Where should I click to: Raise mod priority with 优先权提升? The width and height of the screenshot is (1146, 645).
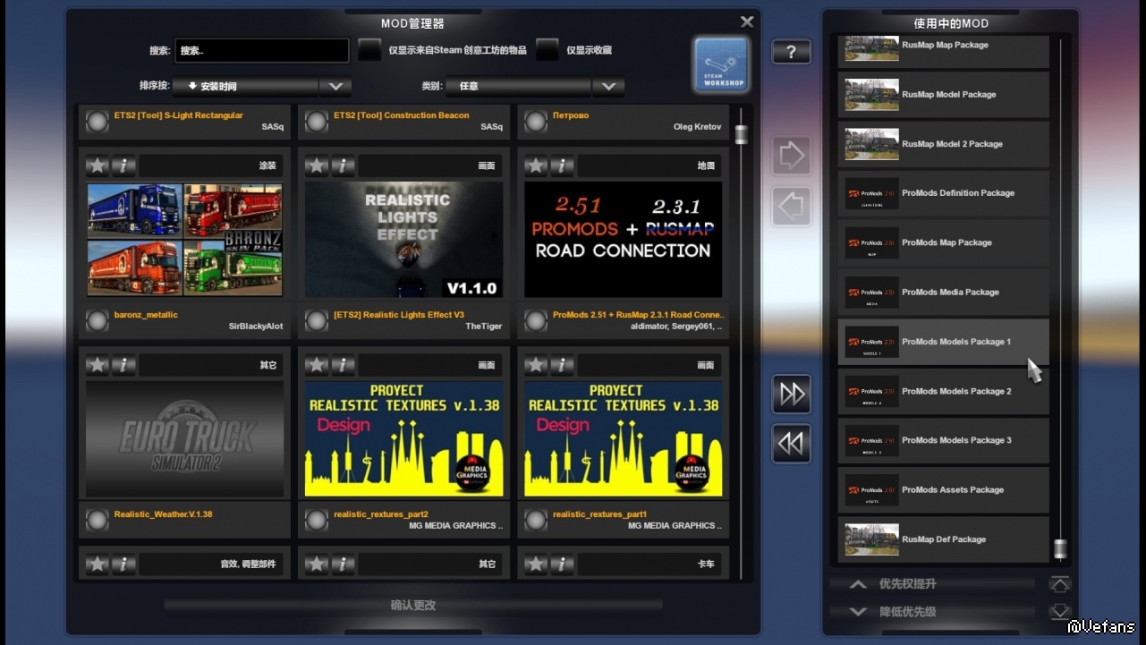(932, 584)
